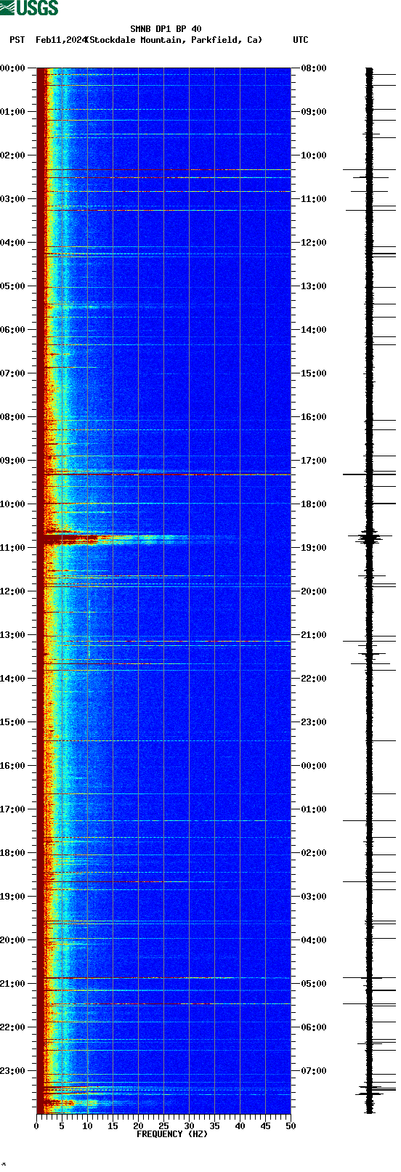Click Stockdale Mountain, Parkfield, Ca location text
Screen dimensions: 401x1172
tap(174, 40)
